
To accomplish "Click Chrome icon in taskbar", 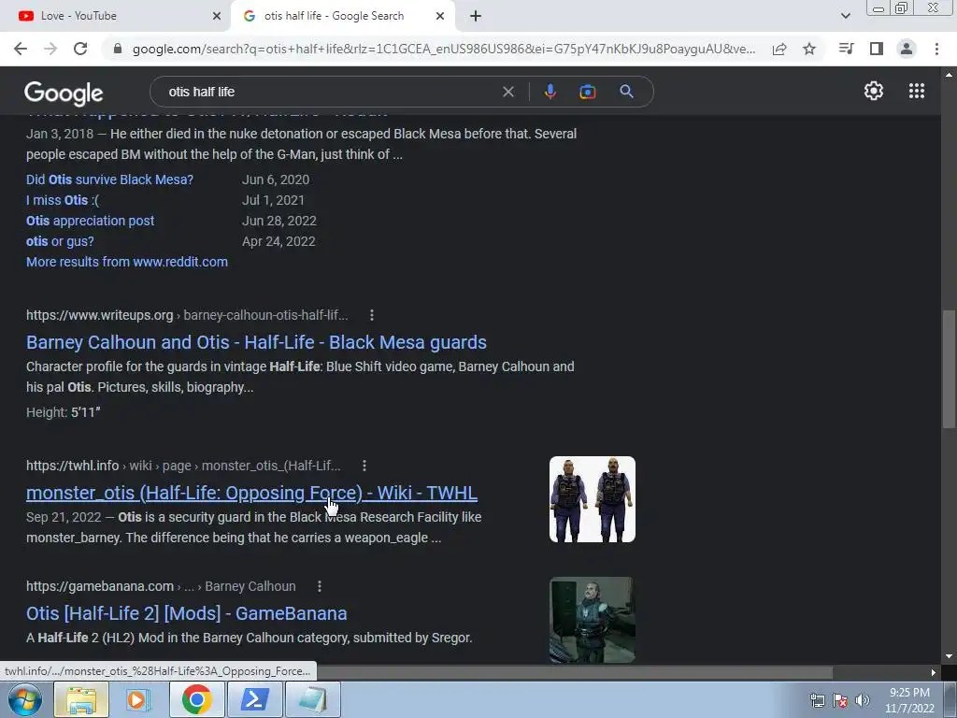I will tap(196, 699).
